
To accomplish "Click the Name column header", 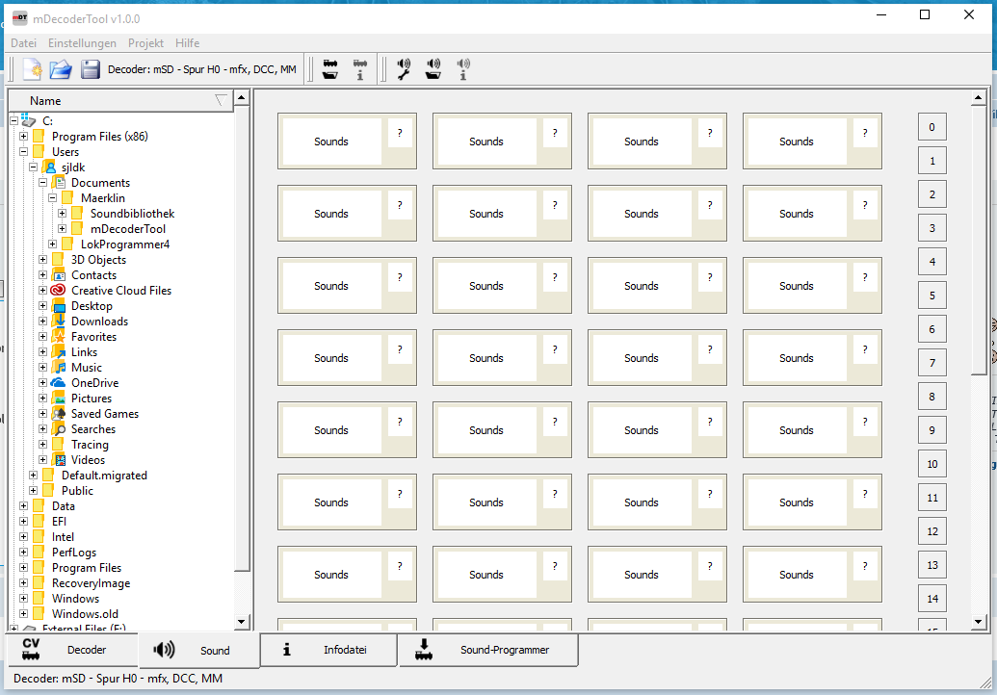I will pyautogui.click(x=121, y=100).
